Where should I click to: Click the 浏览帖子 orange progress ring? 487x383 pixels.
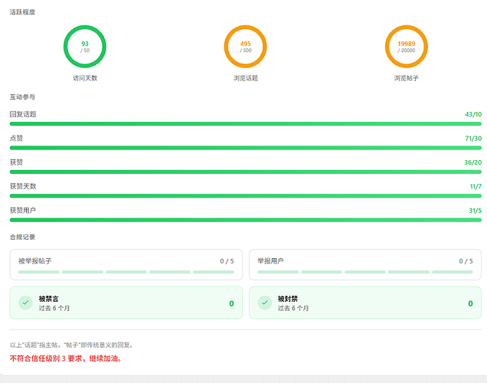(407, 47)
